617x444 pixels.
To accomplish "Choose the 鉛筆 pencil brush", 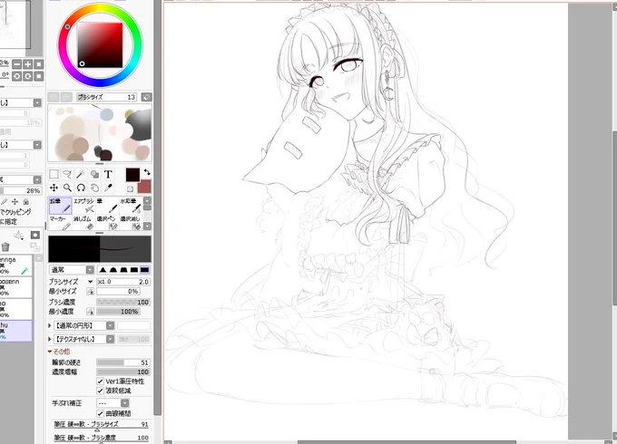I will pos(60,206).
